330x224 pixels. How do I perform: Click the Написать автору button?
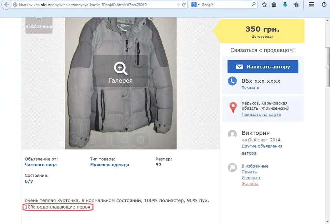(x=263, y=67)
